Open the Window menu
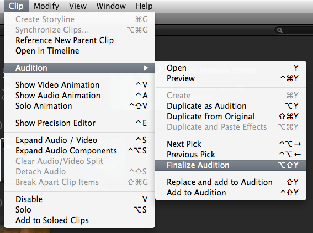 tap(111, 6)
